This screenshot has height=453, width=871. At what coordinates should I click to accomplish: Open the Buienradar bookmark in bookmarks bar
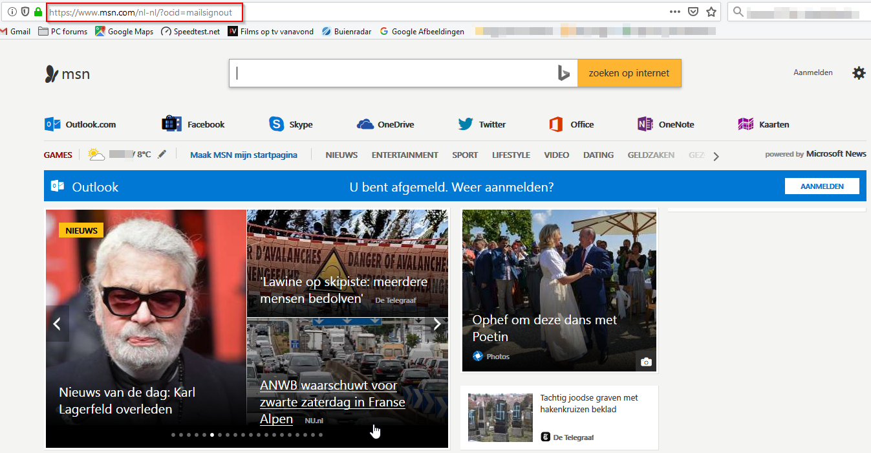[x=347, y=31]
